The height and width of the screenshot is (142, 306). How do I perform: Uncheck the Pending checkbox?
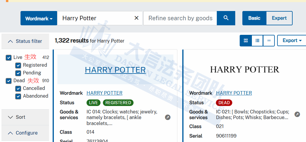point(18,73)
